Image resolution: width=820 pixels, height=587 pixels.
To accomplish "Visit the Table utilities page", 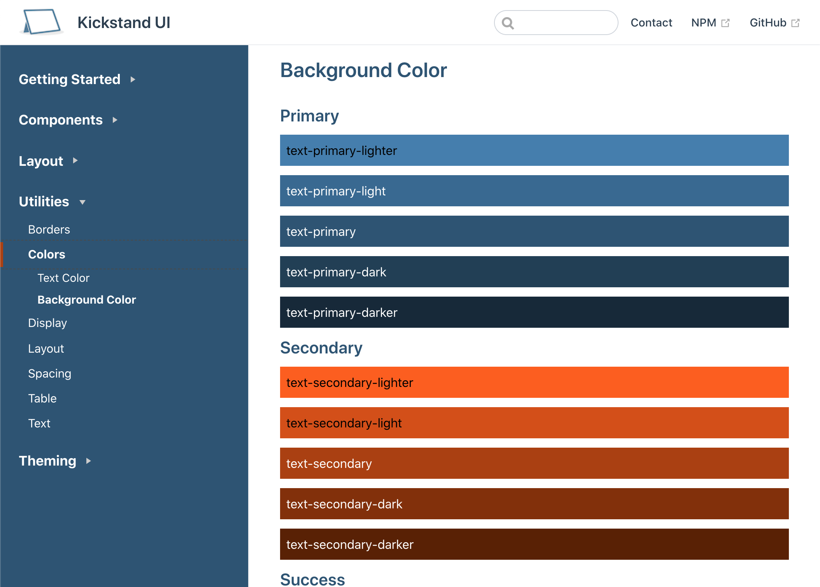I will [x=42, y=398].
